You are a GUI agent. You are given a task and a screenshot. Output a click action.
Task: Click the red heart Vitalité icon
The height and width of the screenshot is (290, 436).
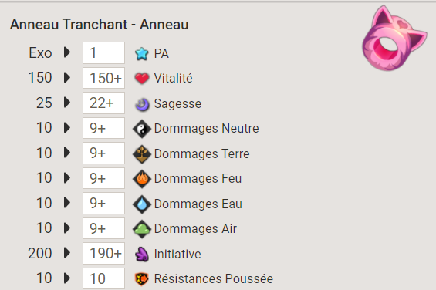tap(142, 78)
